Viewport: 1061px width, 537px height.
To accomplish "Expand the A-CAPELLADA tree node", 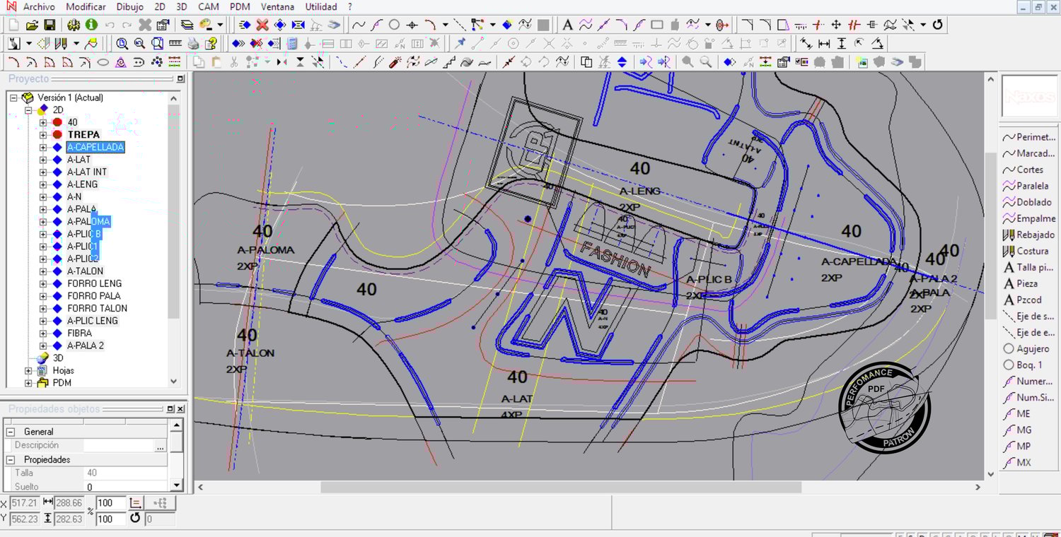I will coord(43,148).
